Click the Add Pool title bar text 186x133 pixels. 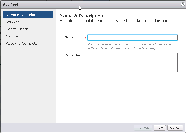click(11, 5)
